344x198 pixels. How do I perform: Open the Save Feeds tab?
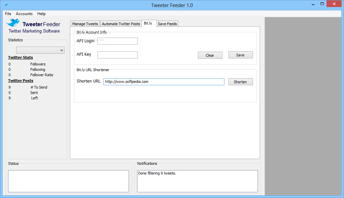tap(167, 24)
